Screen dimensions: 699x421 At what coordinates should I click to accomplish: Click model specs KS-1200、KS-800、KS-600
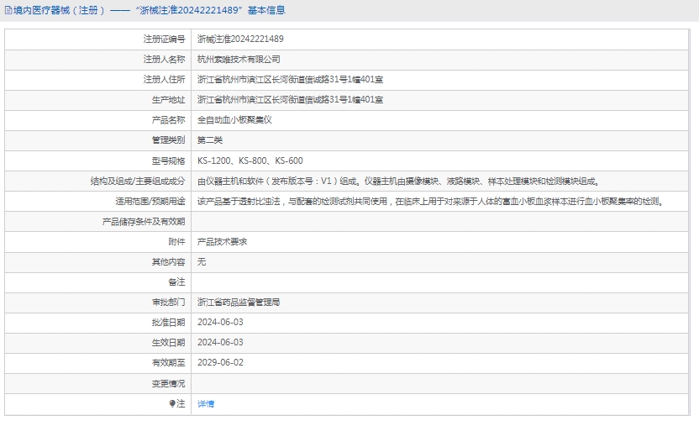[250, 161]
